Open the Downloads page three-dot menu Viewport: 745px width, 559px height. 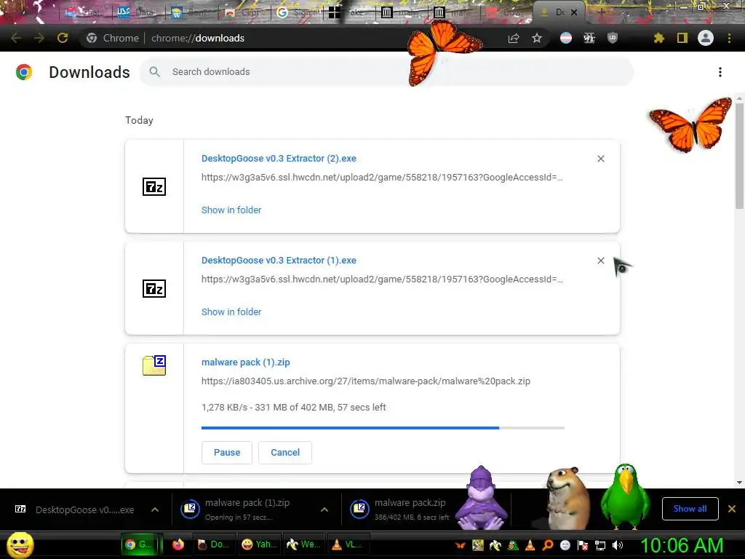(720, 72)
